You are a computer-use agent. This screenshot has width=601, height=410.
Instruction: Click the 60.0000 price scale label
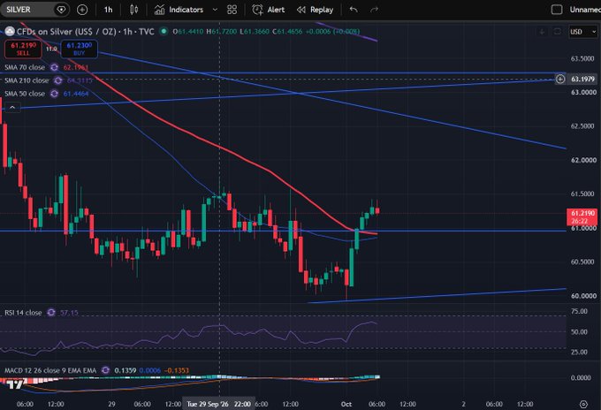(583, 296)
